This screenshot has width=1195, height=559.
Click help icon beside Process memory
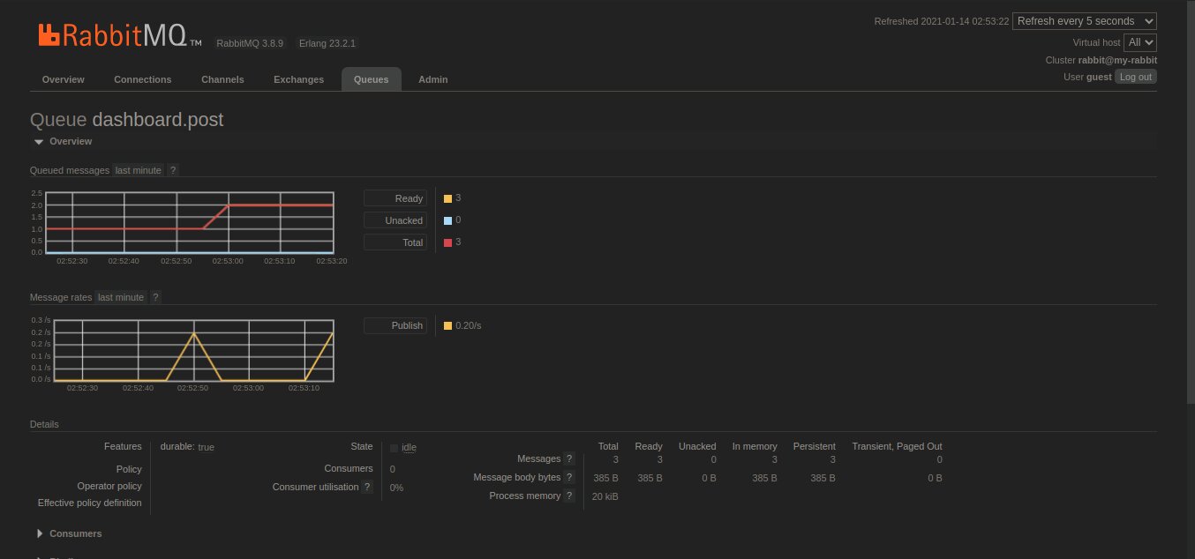pos(569,496)
